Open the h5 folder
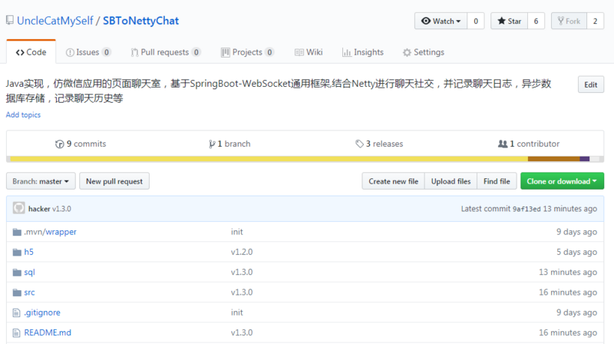This screenshot has height=344, width=614. 28,252
